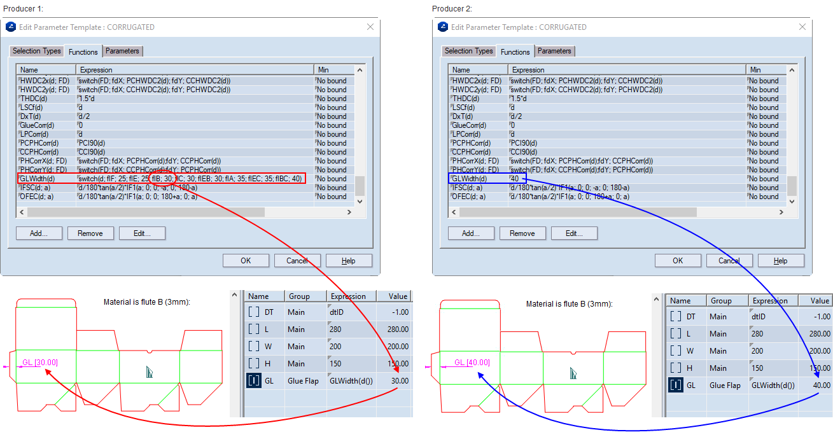Click Remove button in Producer 1 dialog
This screenshot has height=437, width=833.
click(90, 233)
